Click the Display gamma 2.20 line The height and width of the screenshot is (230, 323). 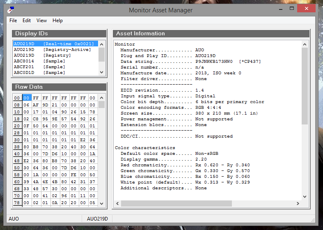click(x=164, y=159)
